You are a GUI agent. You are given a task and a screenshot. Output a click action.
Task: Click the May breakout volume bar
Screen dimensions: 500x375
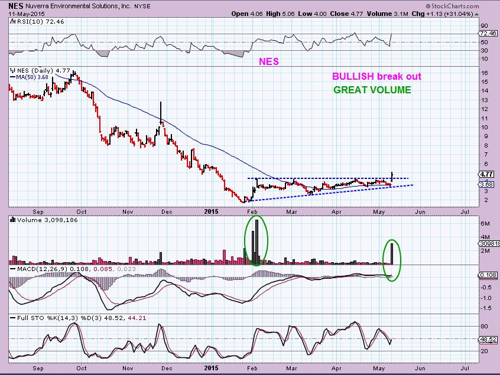click(x=392, y=254)
